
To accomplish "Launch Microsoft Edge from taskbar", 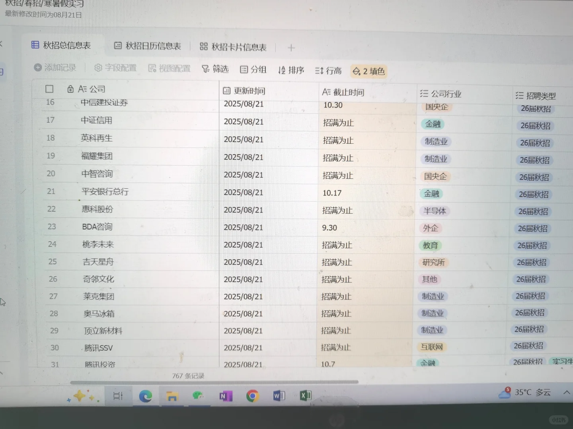I will coord(146,396).
